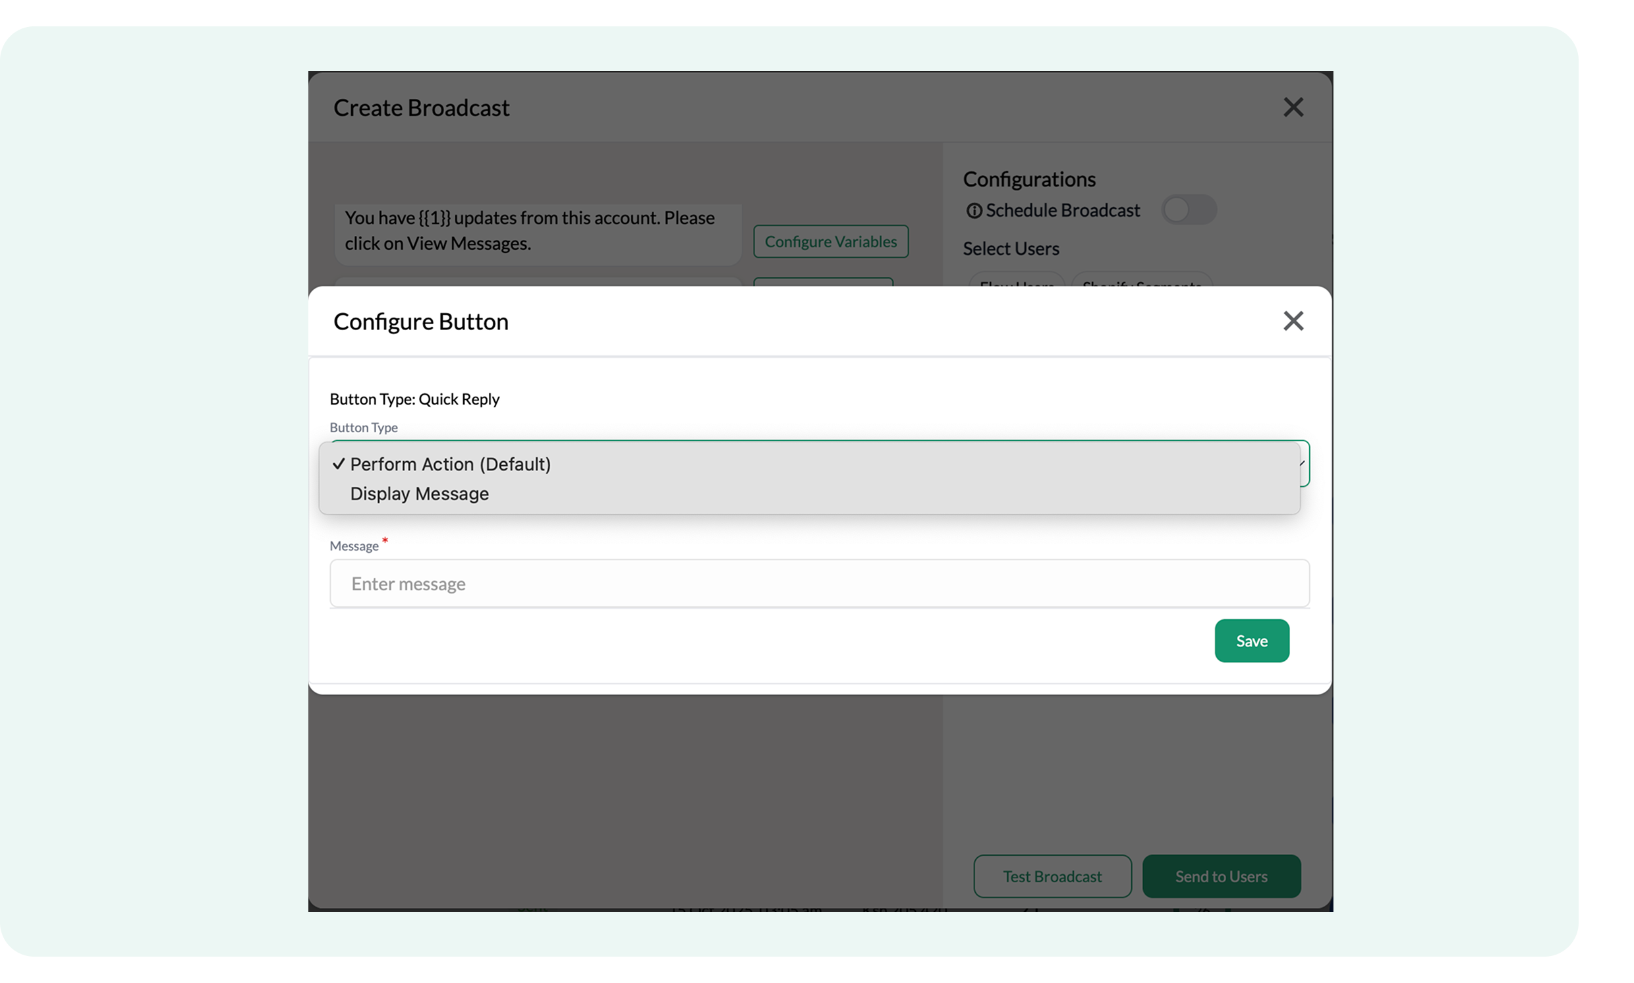Click the checkmark beside Perform Action
1634x983 pixels.
click(339, 464)
